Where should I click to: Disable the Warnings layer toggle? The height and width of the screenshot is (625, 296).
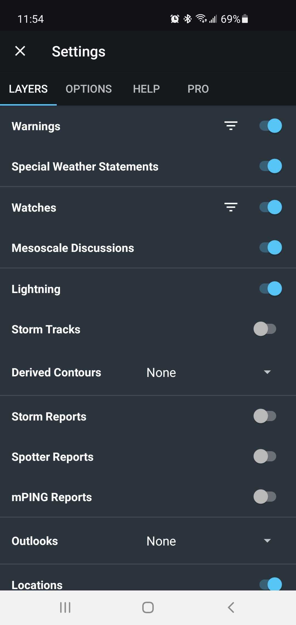tap(271, 126)
